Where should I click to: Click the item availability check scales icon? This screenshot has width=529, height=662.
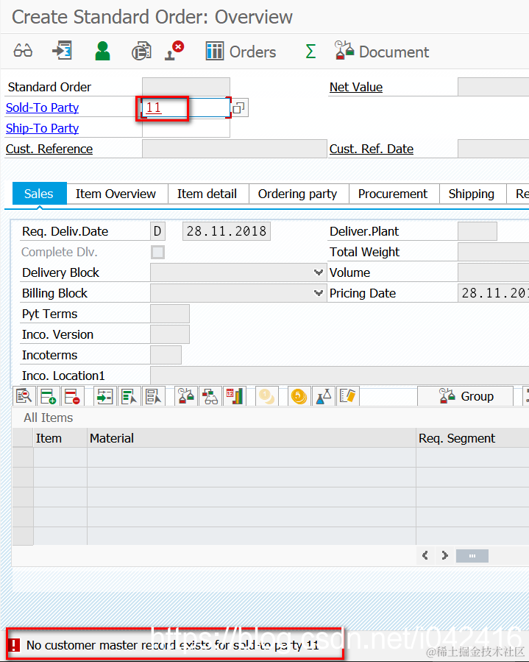(186, 396)
